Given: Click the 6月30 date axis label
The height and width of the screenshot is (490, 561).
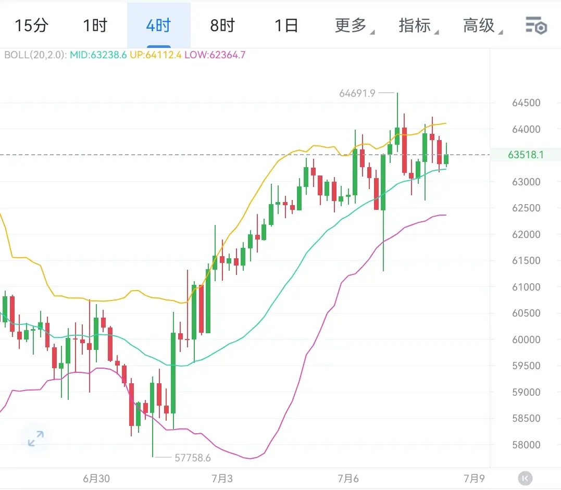Looking at the screenshot, I should tap(96, 478).
